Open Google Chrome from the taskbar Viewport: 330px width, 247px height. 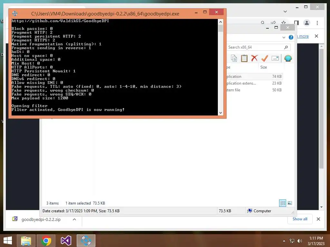pos(46,241)
